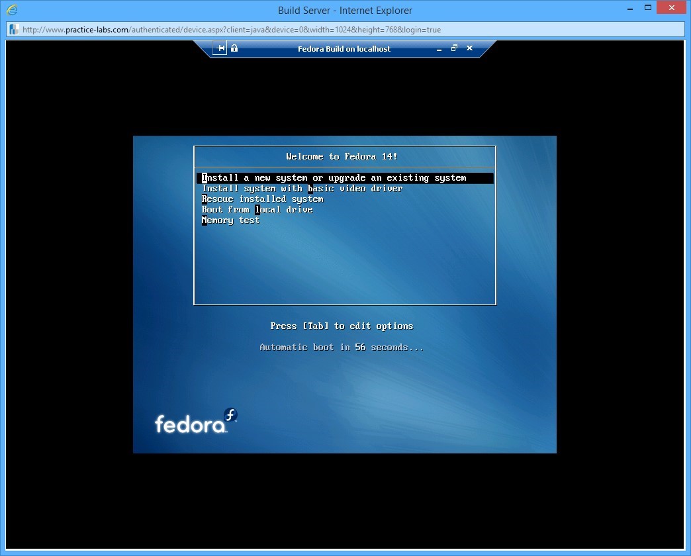Click the Fedora Build on localhost title text
The height and width of the screenshot is (556, 691).
pyautogui.click(x=344, y=48)
